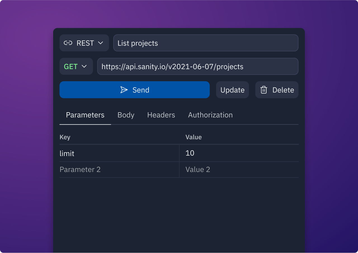Open the GET method dropdown chevron

(x=84, y=66)
